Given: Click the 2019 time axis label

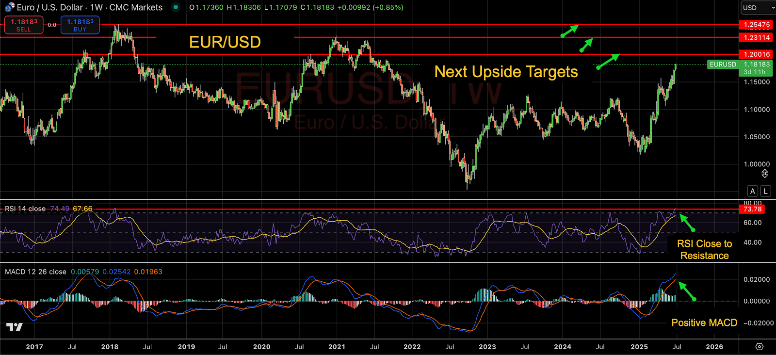Looking at the screenshot, I should 186,347.
